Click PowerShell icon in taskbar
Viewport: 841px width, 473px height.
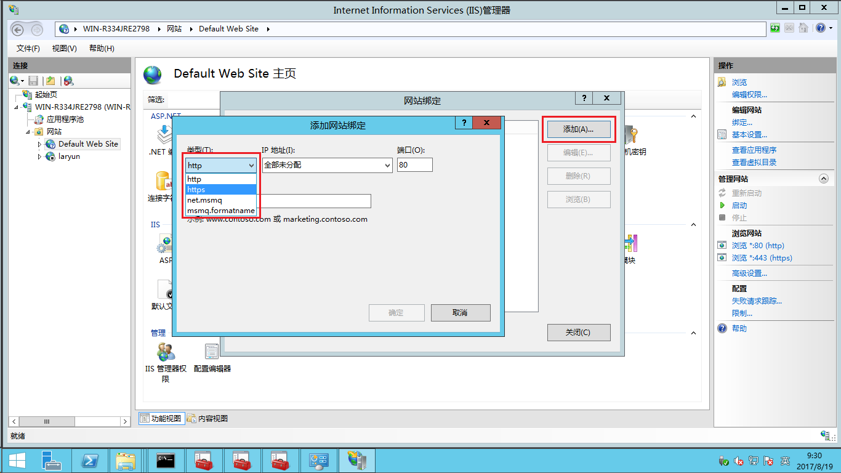[x=90, y=461]
